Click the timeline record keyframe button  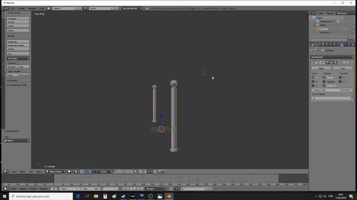pyautogui.click(x=171, y=189)
